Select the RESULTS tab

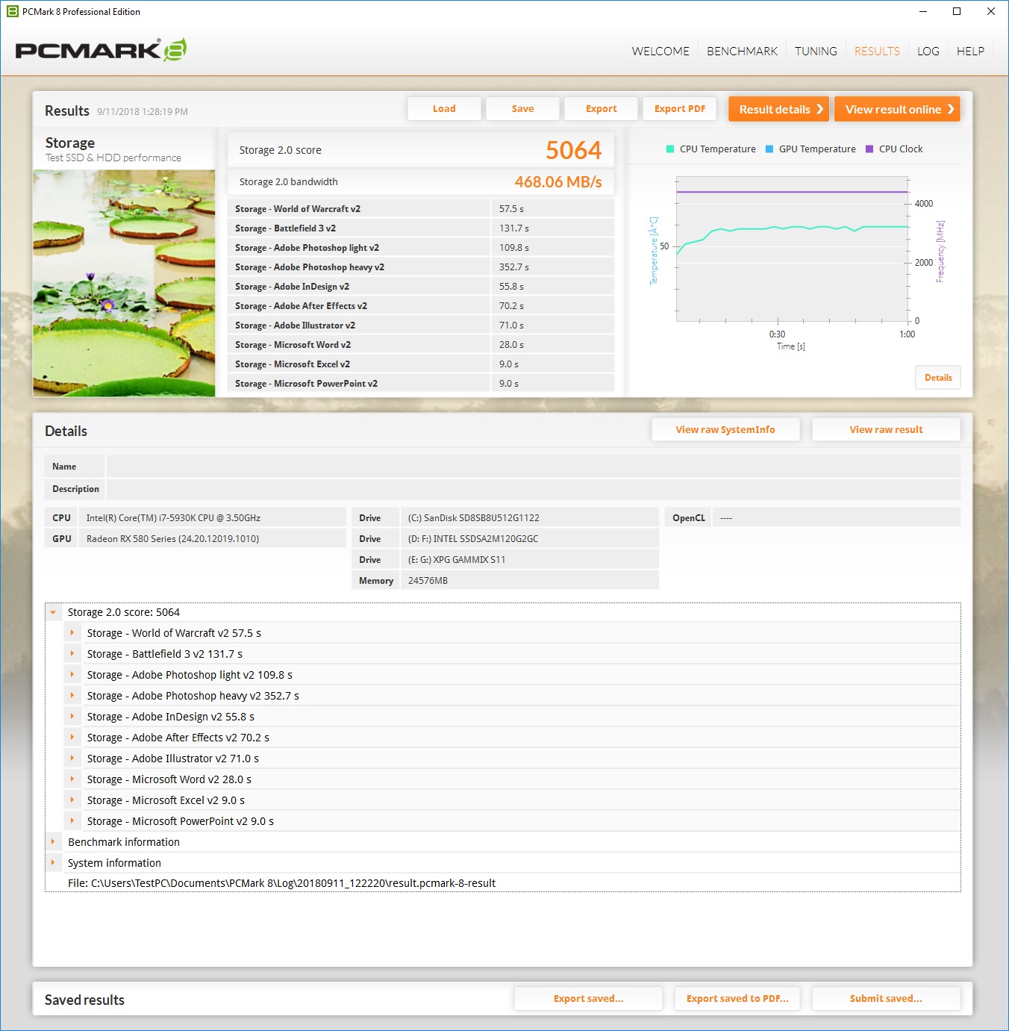(877, 51)
